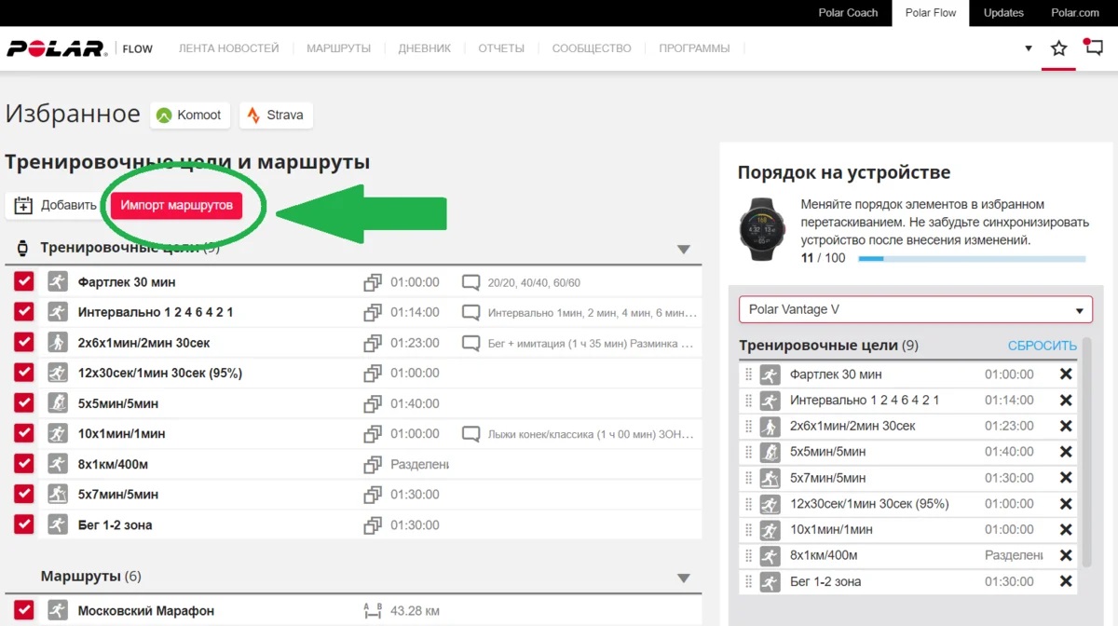This screenshot has height=626, width=1118.
Task: Open notifications speech bubble icon
Action: [1093, 48]
